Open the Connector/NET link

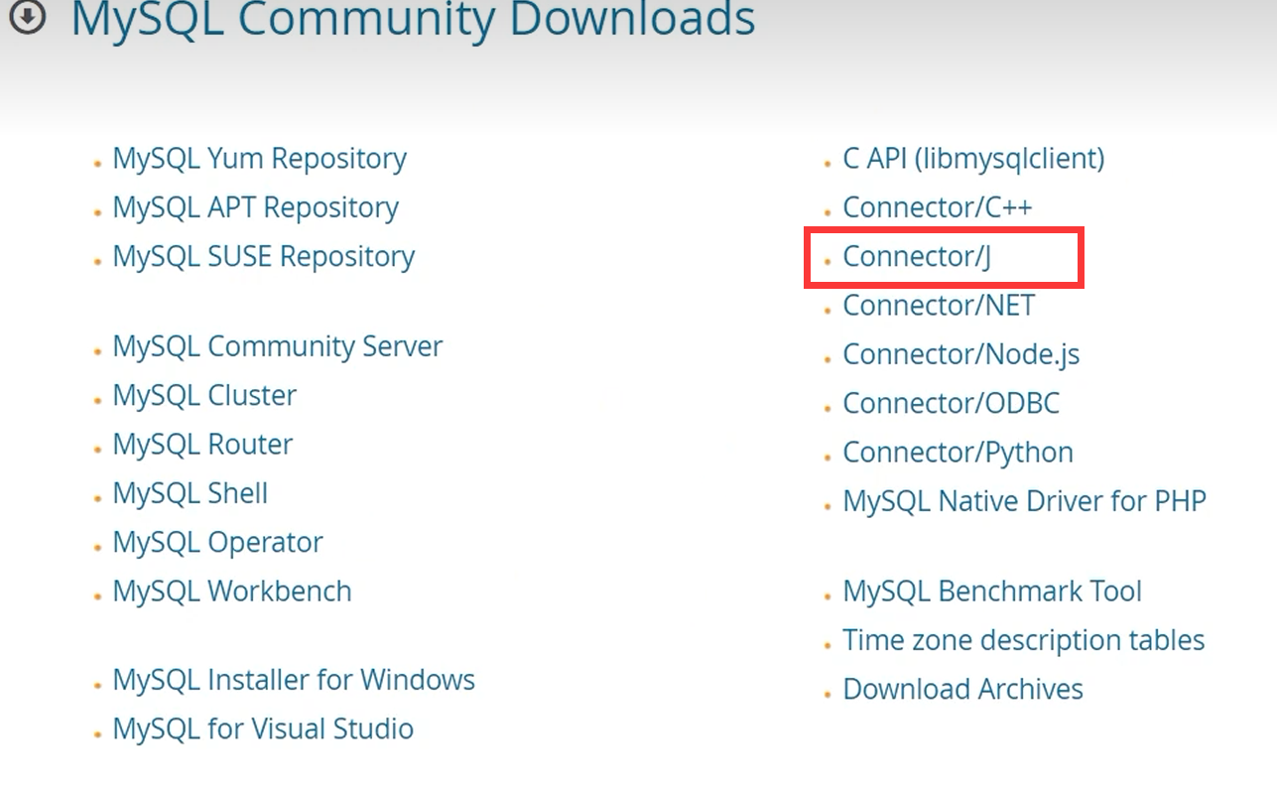[x=939, y=305]
